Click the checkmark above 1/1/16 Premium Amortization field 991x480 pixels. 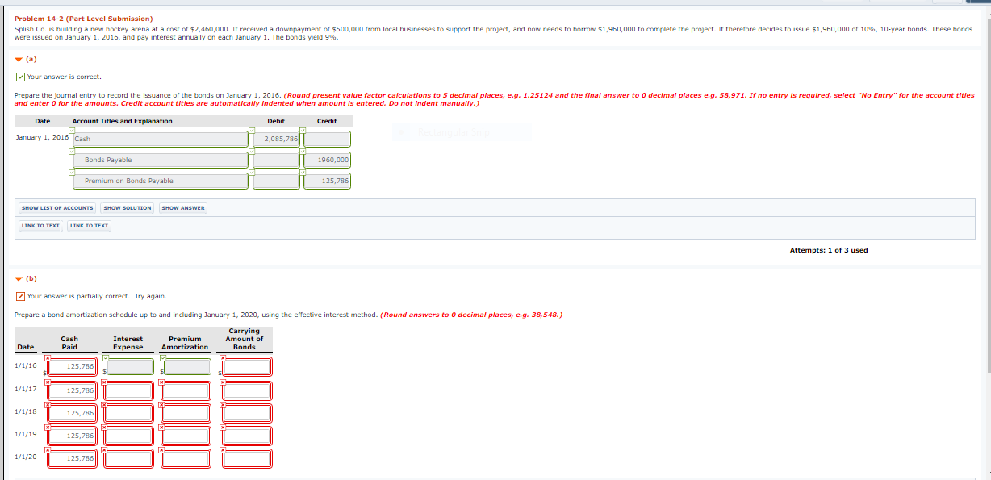click(164, 358)
